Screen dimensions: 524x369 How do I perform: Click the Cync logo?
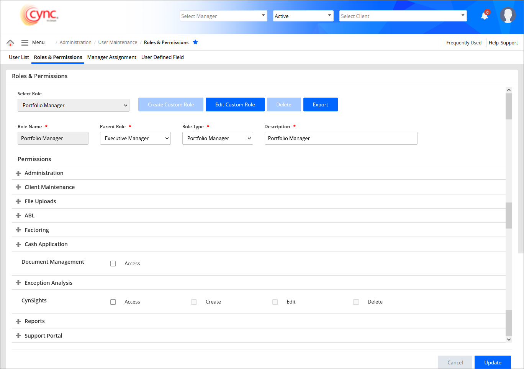click(x=39, y=15)
